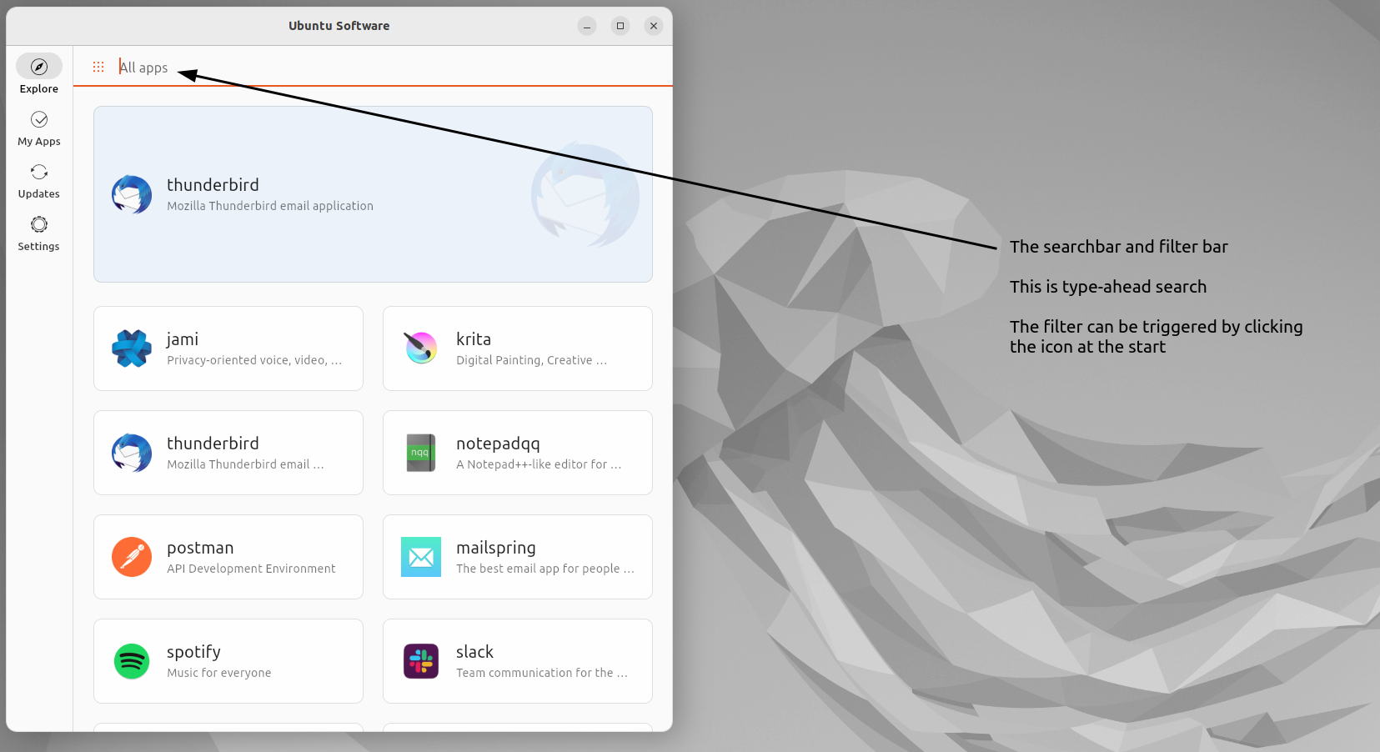Select 'Privacy-oriented voice, video, …' text
This screenshot has height=752, width=1380.
point(254,360)
